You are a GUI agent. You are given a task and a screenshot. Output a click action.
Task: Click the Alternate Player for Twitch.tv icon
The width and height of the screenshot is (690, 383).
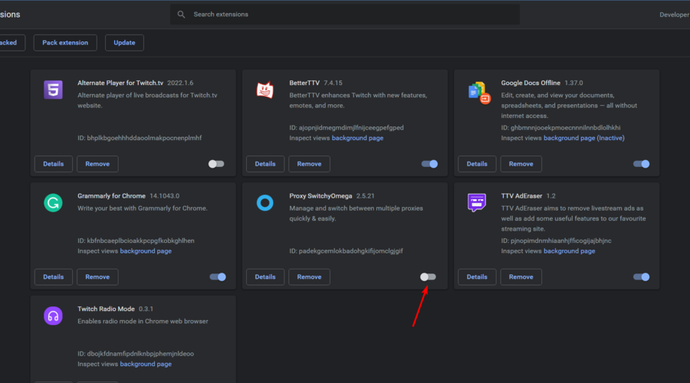tap(53, 90)
